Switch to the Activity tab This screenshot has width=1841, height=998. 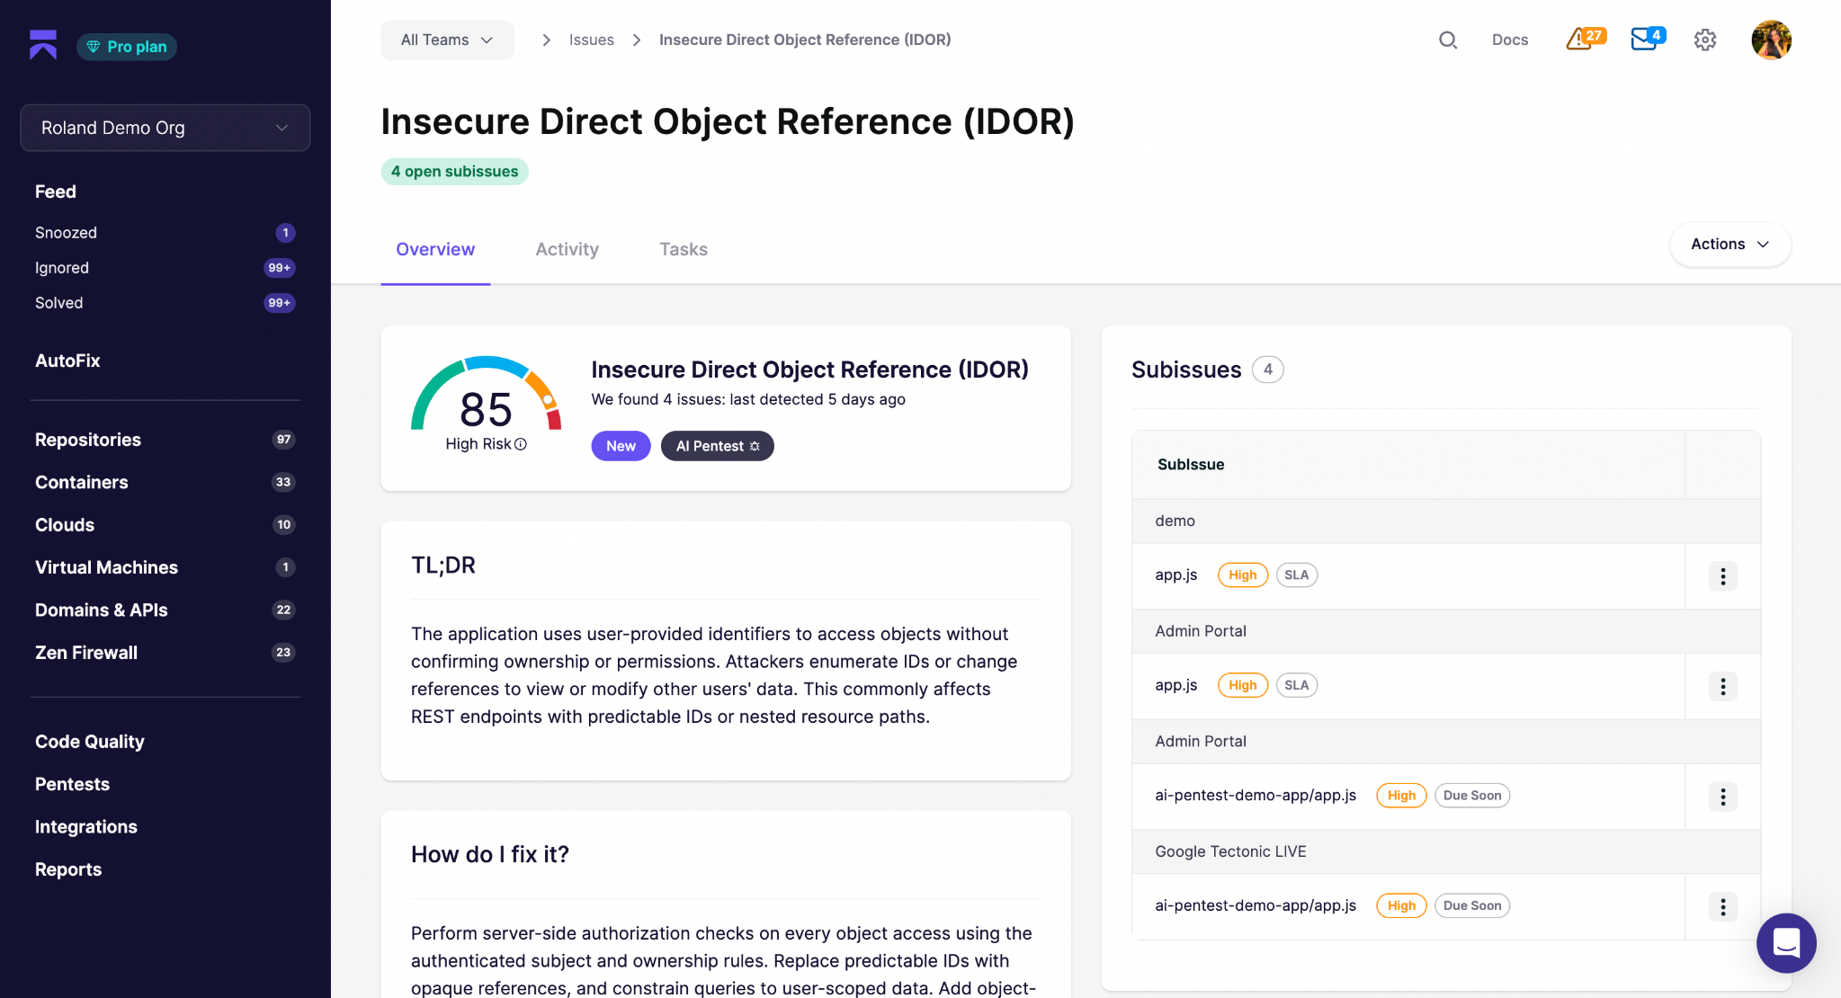click(x=567, y=249)
